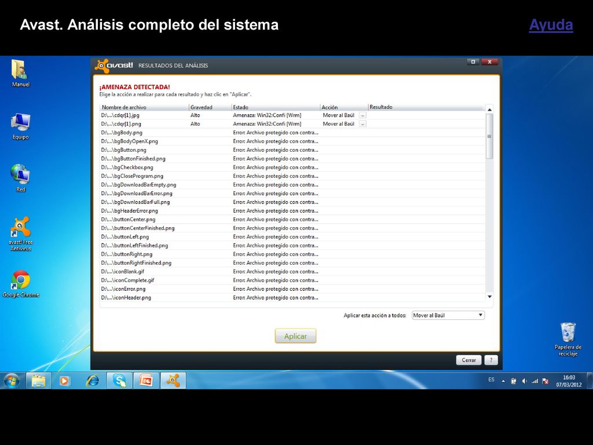
Task: Sort by Acción column header
Action: tap(344, 107)
